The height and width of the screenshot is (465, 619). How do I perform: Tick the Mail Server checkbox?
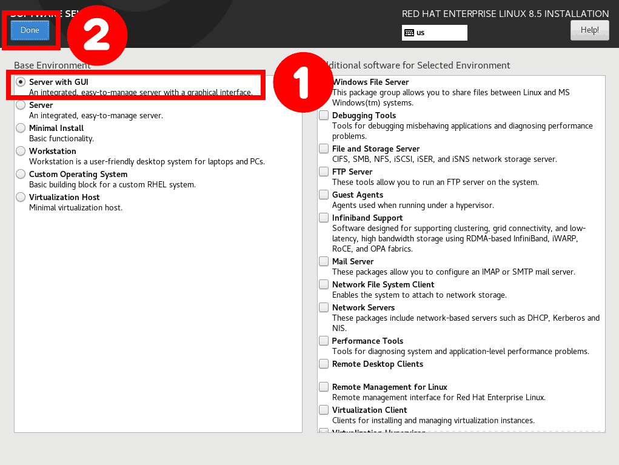324,261
